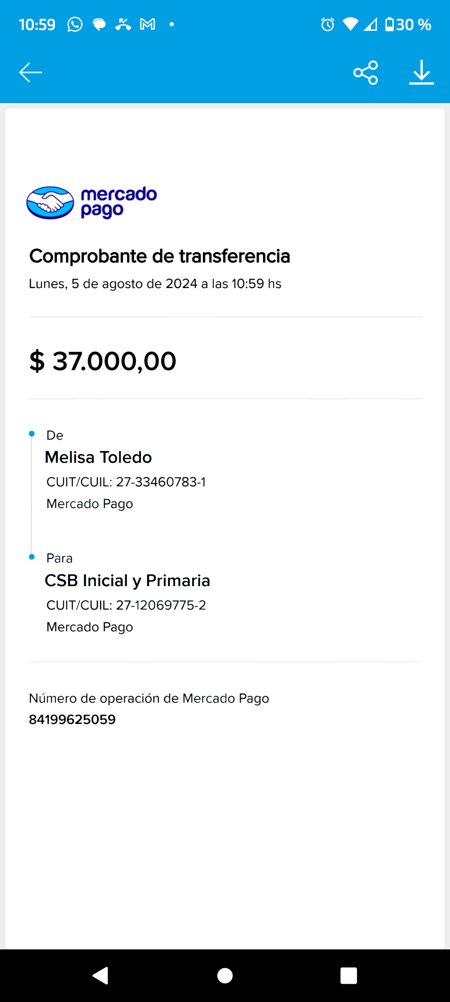Tap the battery 30% indicator
This screenshot has width=450, height=1002.
point(408,25)
